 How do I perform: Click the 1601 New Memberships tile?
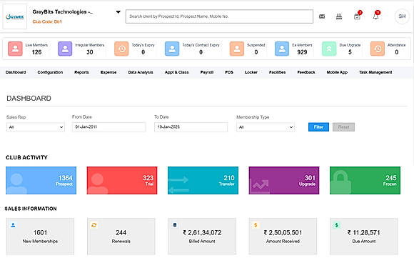40,236
